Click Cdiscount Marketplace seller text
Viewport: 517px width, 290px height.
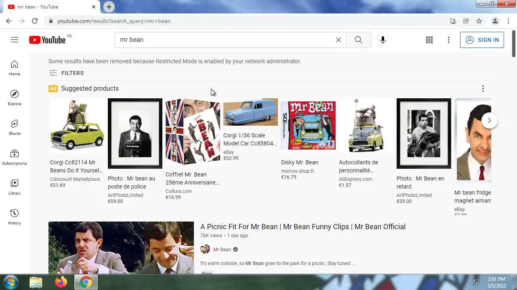click(75, 179)
